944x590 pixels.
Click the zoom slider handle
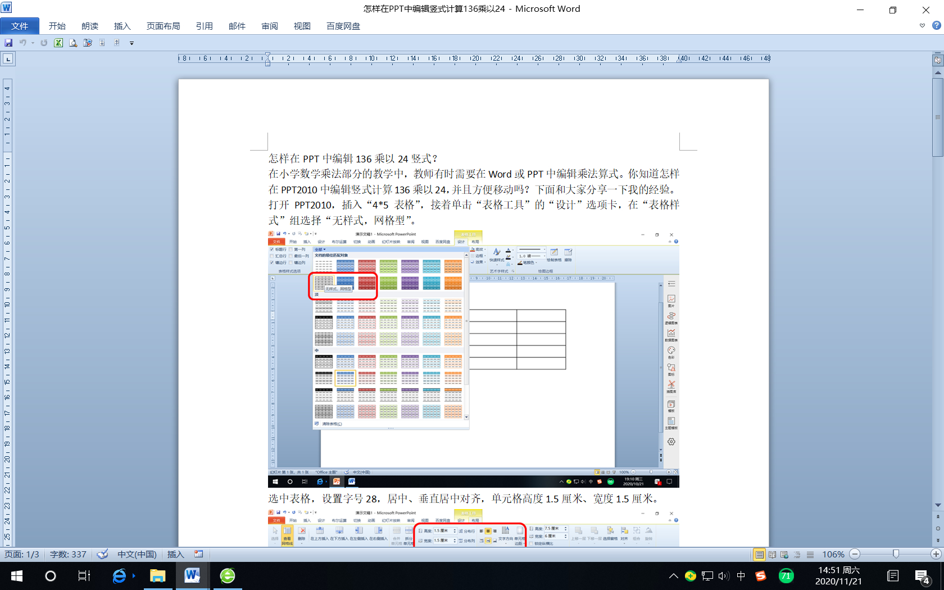coord(896,554)
